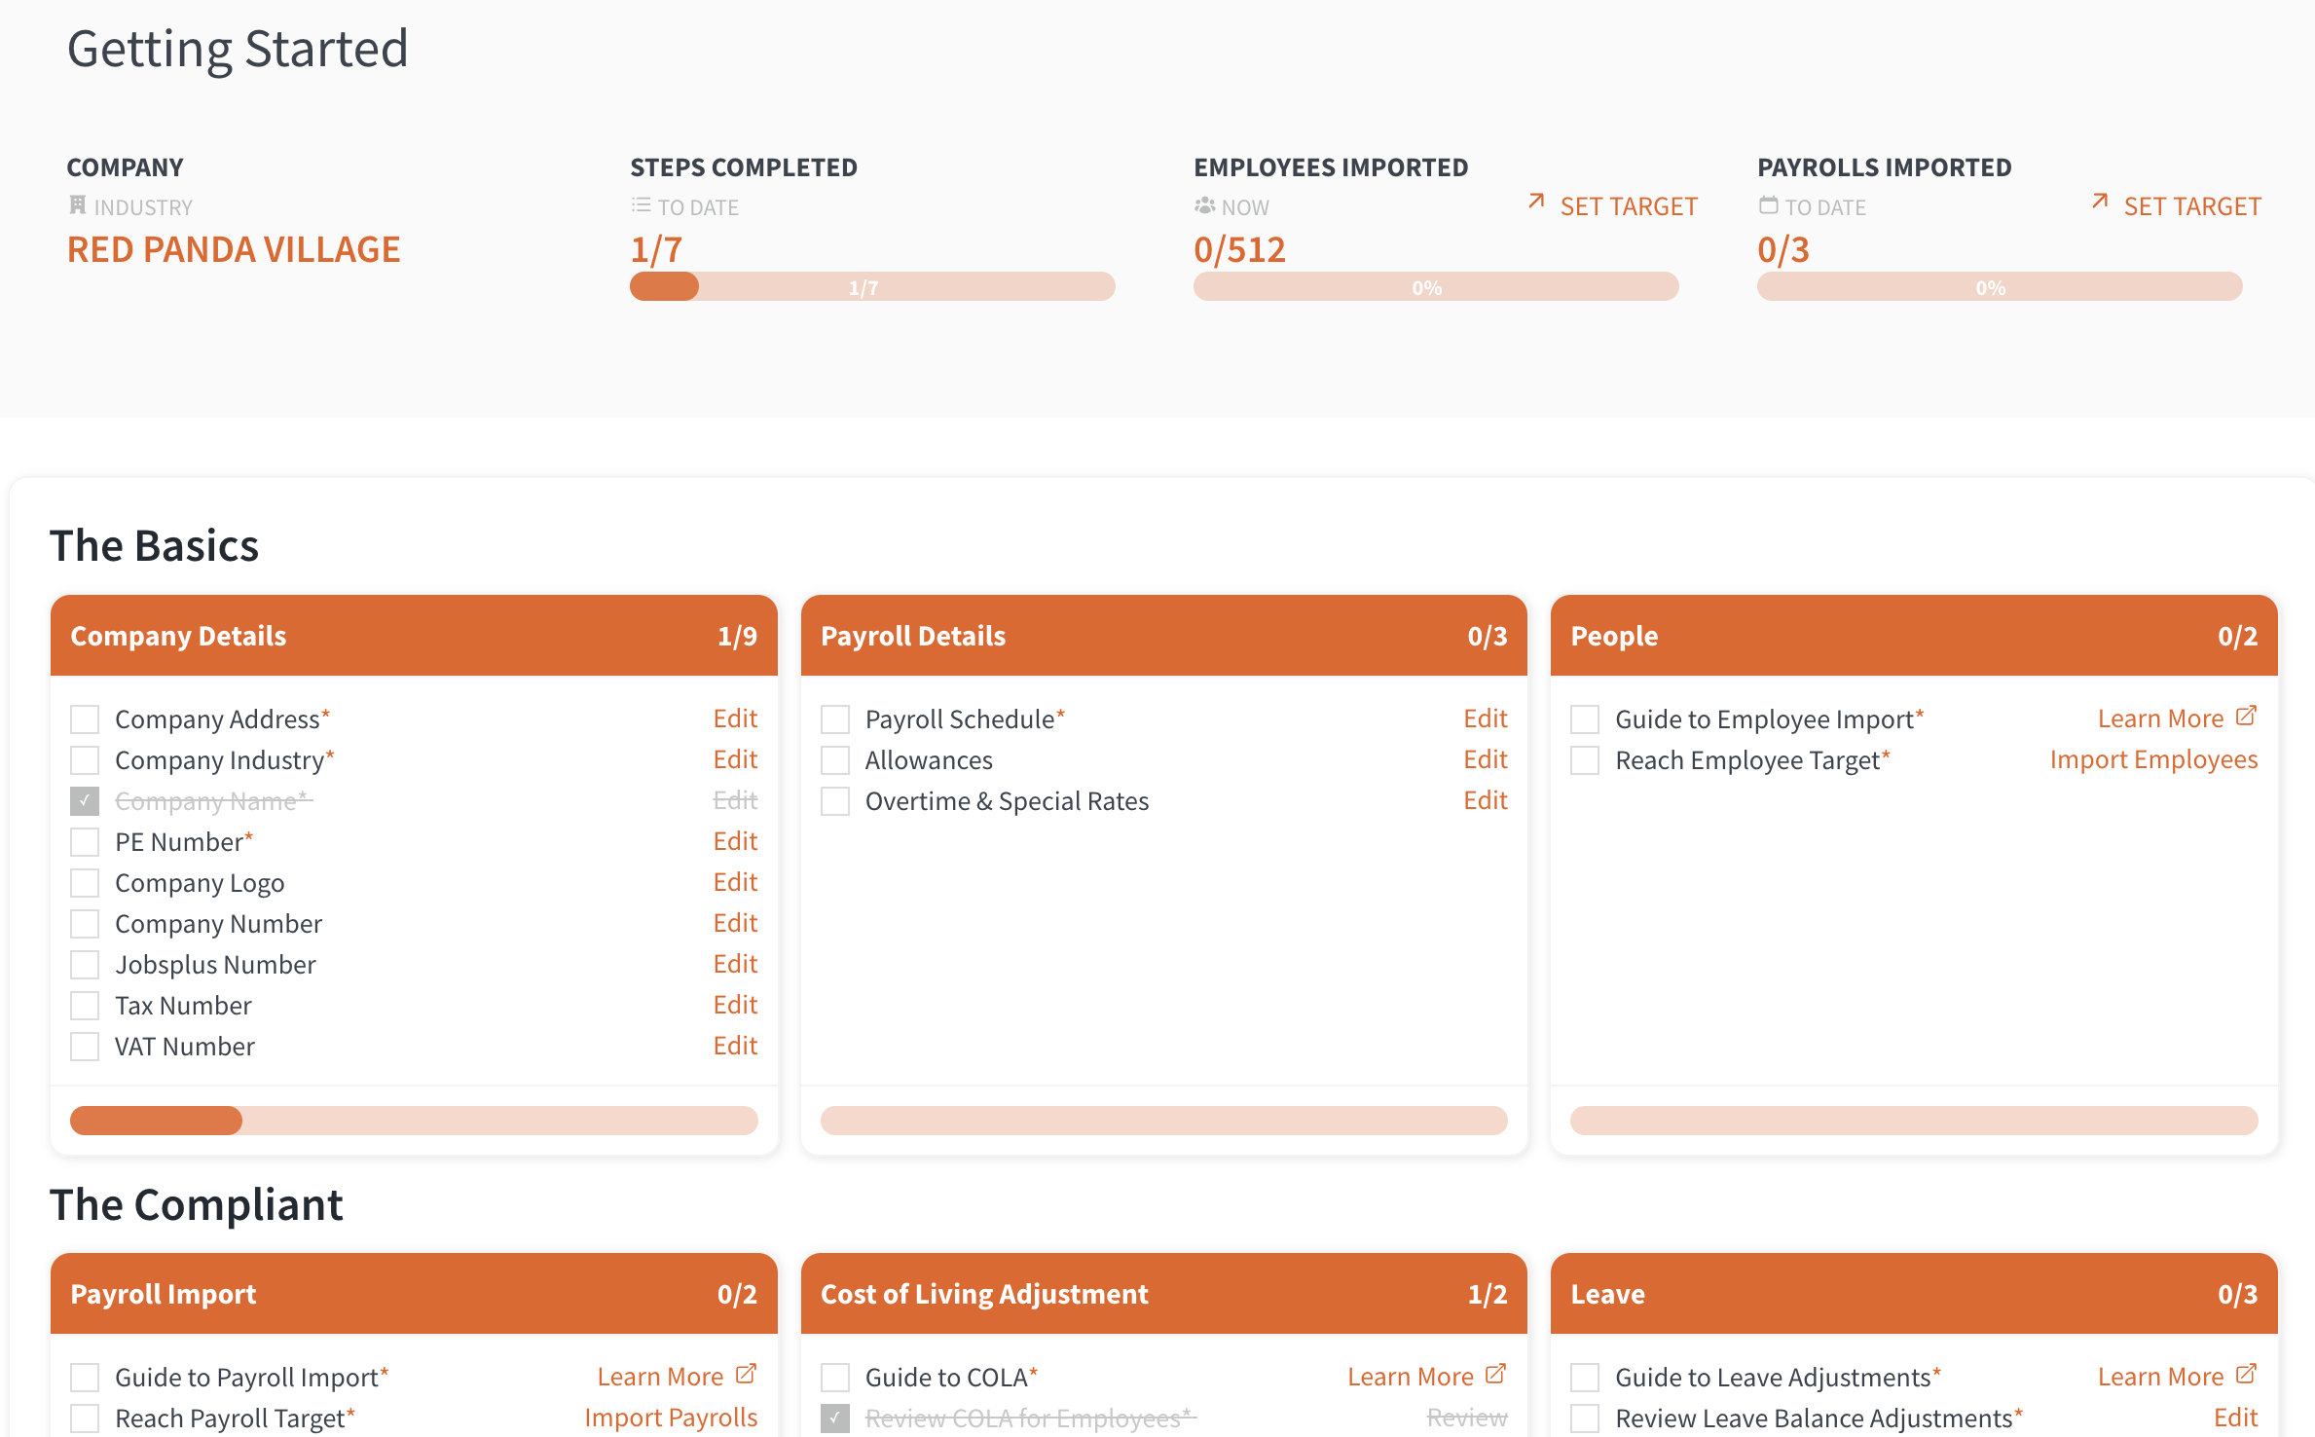Click external link icon on Guide to Employee Import
The width and height of the screenshot is (2315, 1437).
point(2247,715)
